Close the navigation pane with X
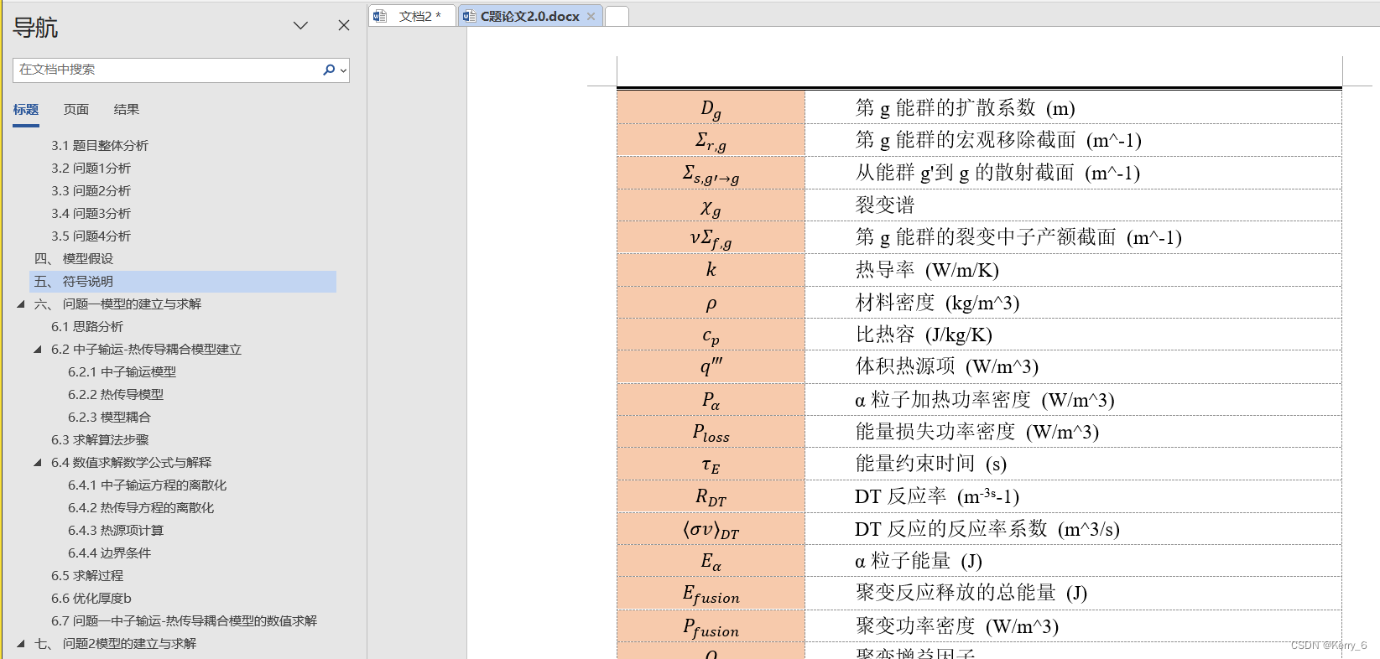This screenshot has height=659, width=1380. click(x=344, y=25)
